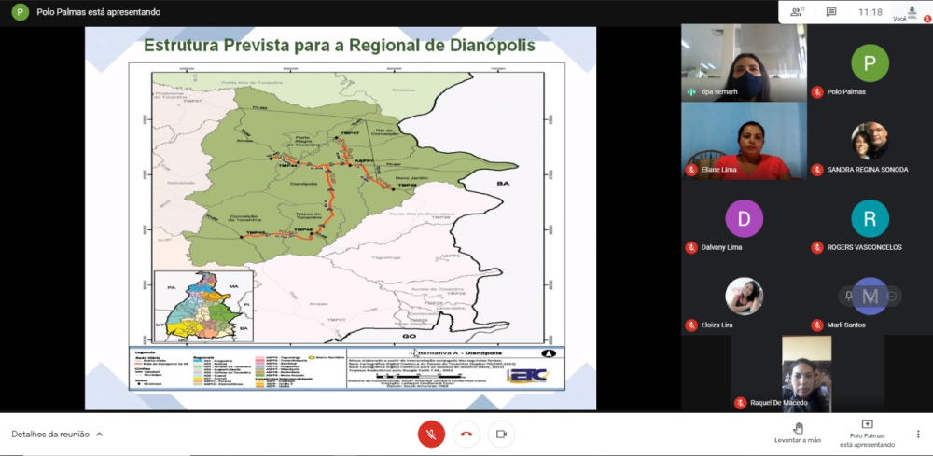This screenshot has height=456, width=933.
Task: Open the meeting chat panel
Action: pos(831,12)
